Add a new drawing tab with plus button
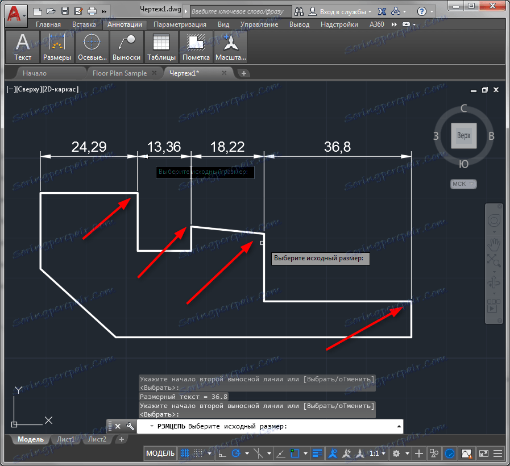The image size is (510, 466). point(243,73)
